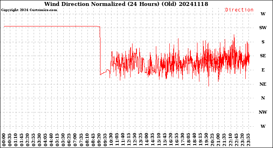The image size is (273, 148).
Task: Click the '21:00' time tick label
Action: click(x=218, y=140)
